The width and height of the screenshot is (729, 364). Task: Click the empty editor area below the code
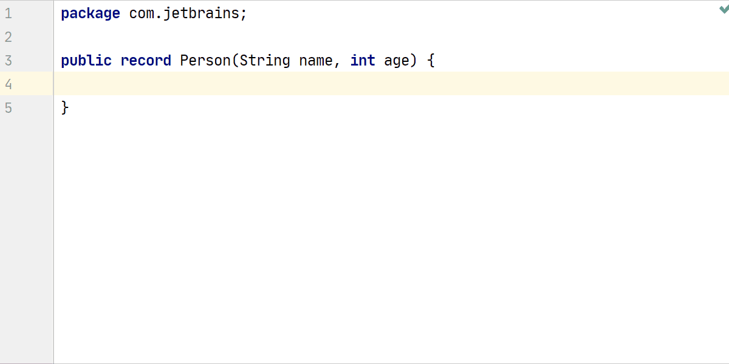(x=364, y=243)
